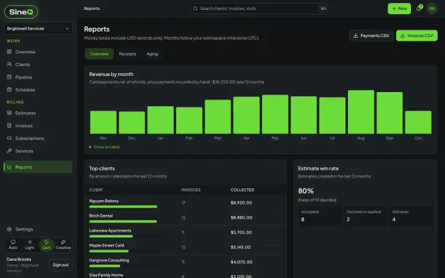445x278 pixels.
Task: Click the Maple Street Café client name
Action: click(x=107, y=245)
